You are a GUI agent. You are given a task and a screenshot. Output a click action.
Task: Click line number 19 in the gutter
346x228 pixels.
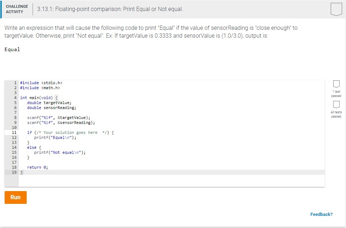tap(14, 172)
